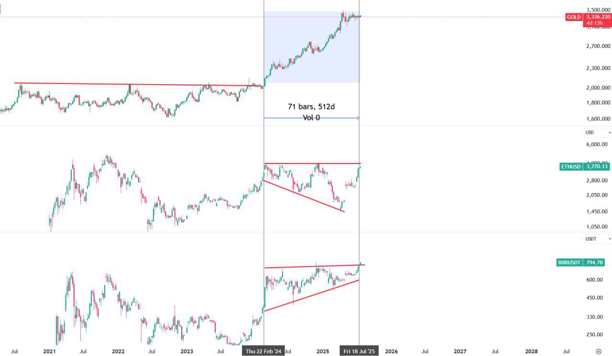Click the BNBUSDT ascending lower trend line
Screen dimensions: 612x356
tap(311, 296)
